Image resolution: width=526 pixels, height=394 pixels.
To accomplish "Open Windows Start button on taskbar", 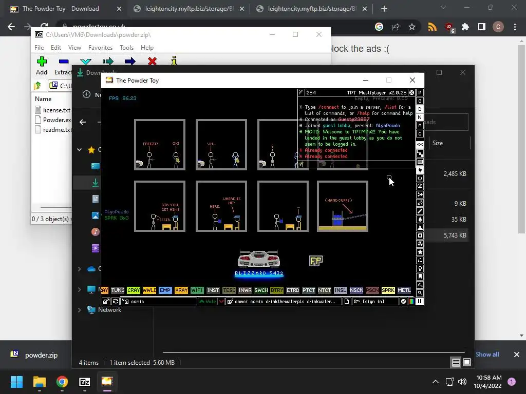I will [16, 382].
